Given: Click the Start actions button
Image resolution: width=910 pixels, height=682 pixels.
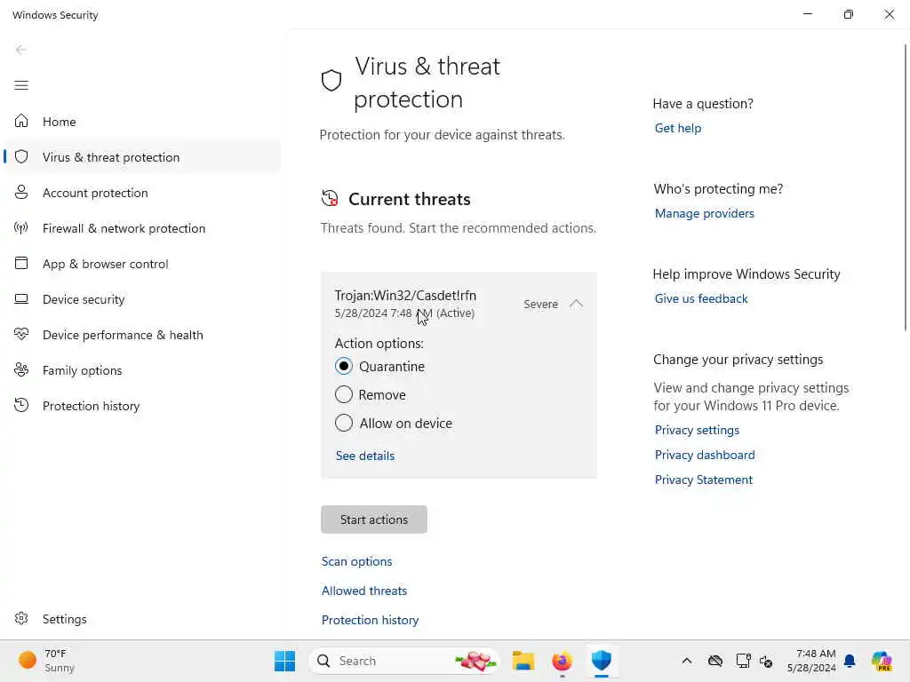Looking at the screenshot, I should [374, 519].
